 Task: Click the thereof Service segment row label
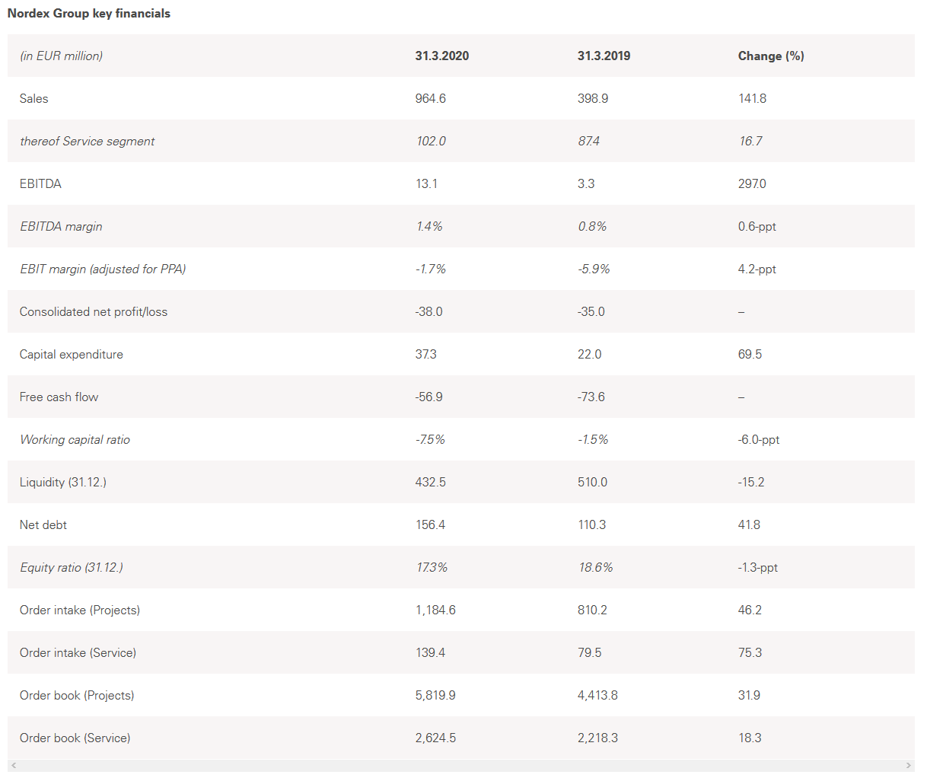(x=88, y=142)
